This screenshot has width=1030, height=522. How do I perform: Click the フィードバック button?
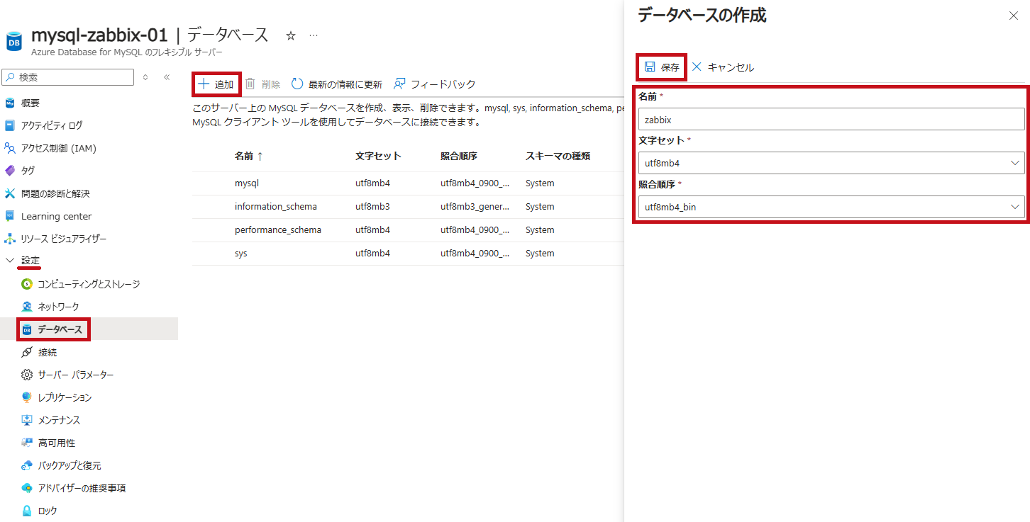(x=434, y=84)
